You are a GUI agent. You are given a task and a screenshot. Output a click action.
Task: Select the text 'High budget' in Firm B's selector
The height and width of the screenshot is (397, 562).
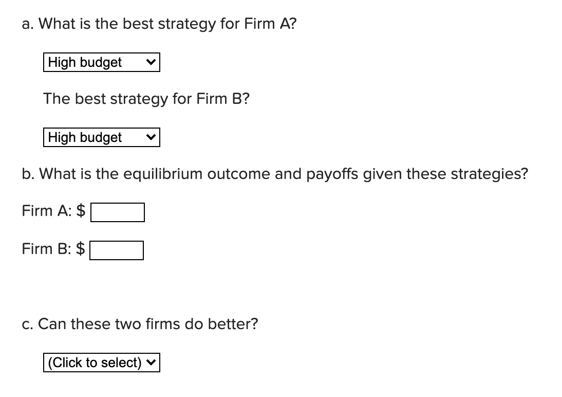click(x=84, y=137)
